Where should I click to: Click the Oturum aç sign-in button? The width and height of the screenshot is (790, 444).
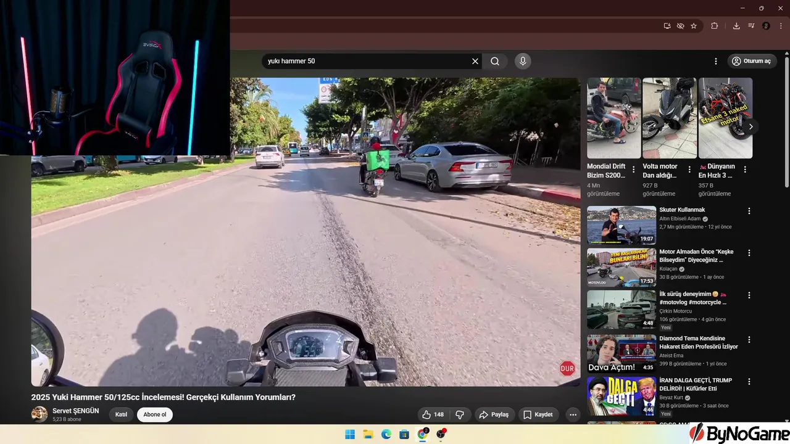751,61
